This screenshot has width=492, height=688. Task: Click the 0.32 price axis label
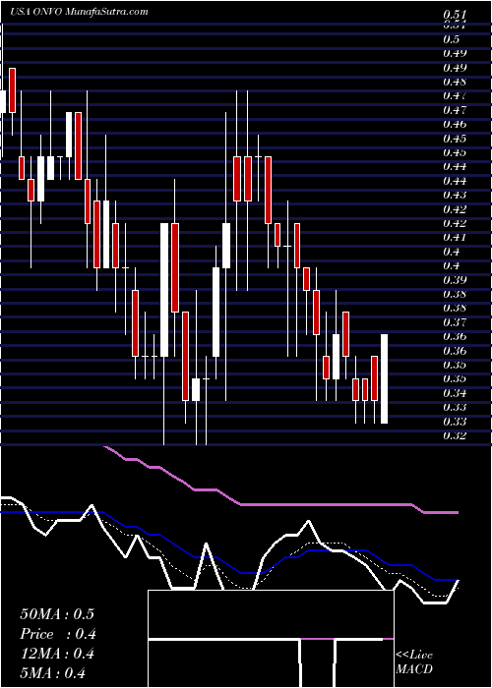(454, 435)
